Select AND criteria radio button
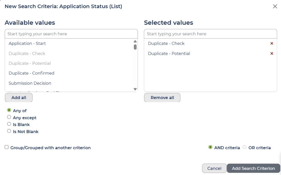 pos(210,147)
